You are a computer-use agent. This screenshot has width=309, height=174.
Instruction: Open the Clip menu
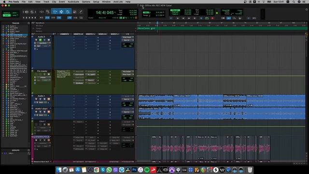click(54, 2)
